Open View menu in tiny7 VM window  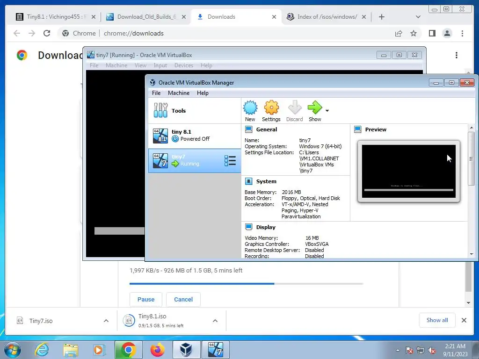[140, 65]
